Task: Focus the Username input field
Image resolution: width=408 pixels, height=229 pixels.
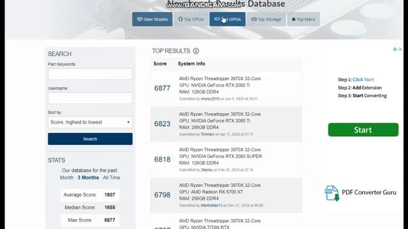Action: [x=90, y=98]
